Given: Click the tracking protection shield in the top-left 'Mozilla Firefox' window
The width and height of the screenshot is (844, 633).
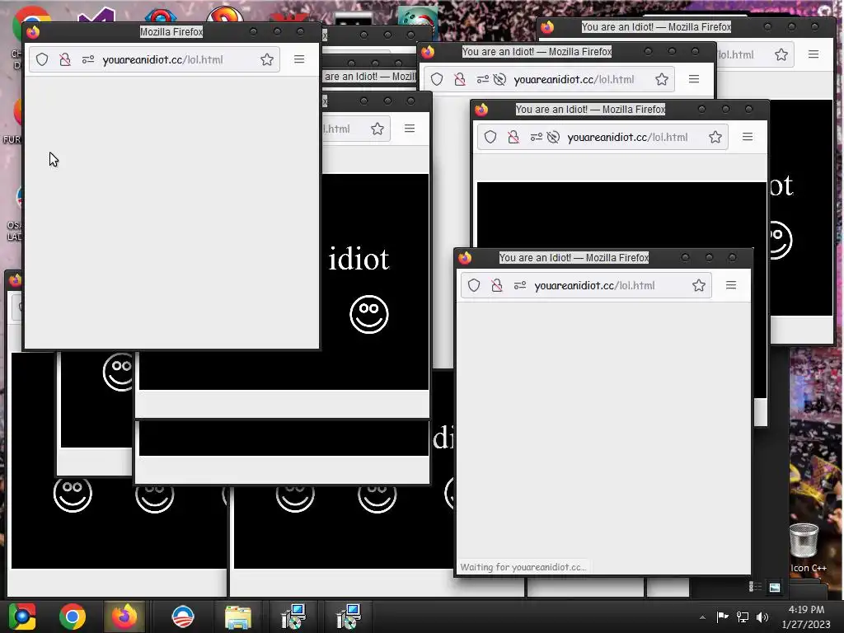Looking at the screenshot, I should 42,59.
